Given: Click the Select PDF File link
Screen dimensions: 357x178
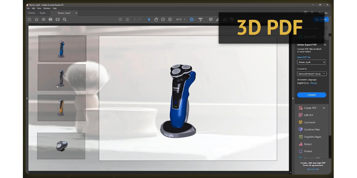Looking at the screenshot, I should 304,57.
